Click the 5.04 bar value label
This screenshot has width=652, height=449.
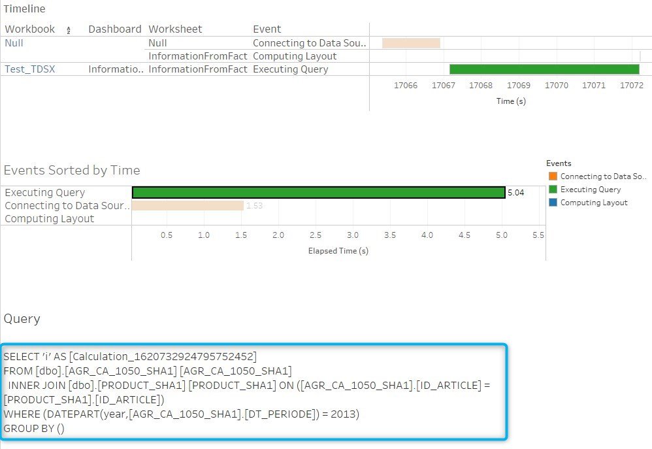[515, 193]
